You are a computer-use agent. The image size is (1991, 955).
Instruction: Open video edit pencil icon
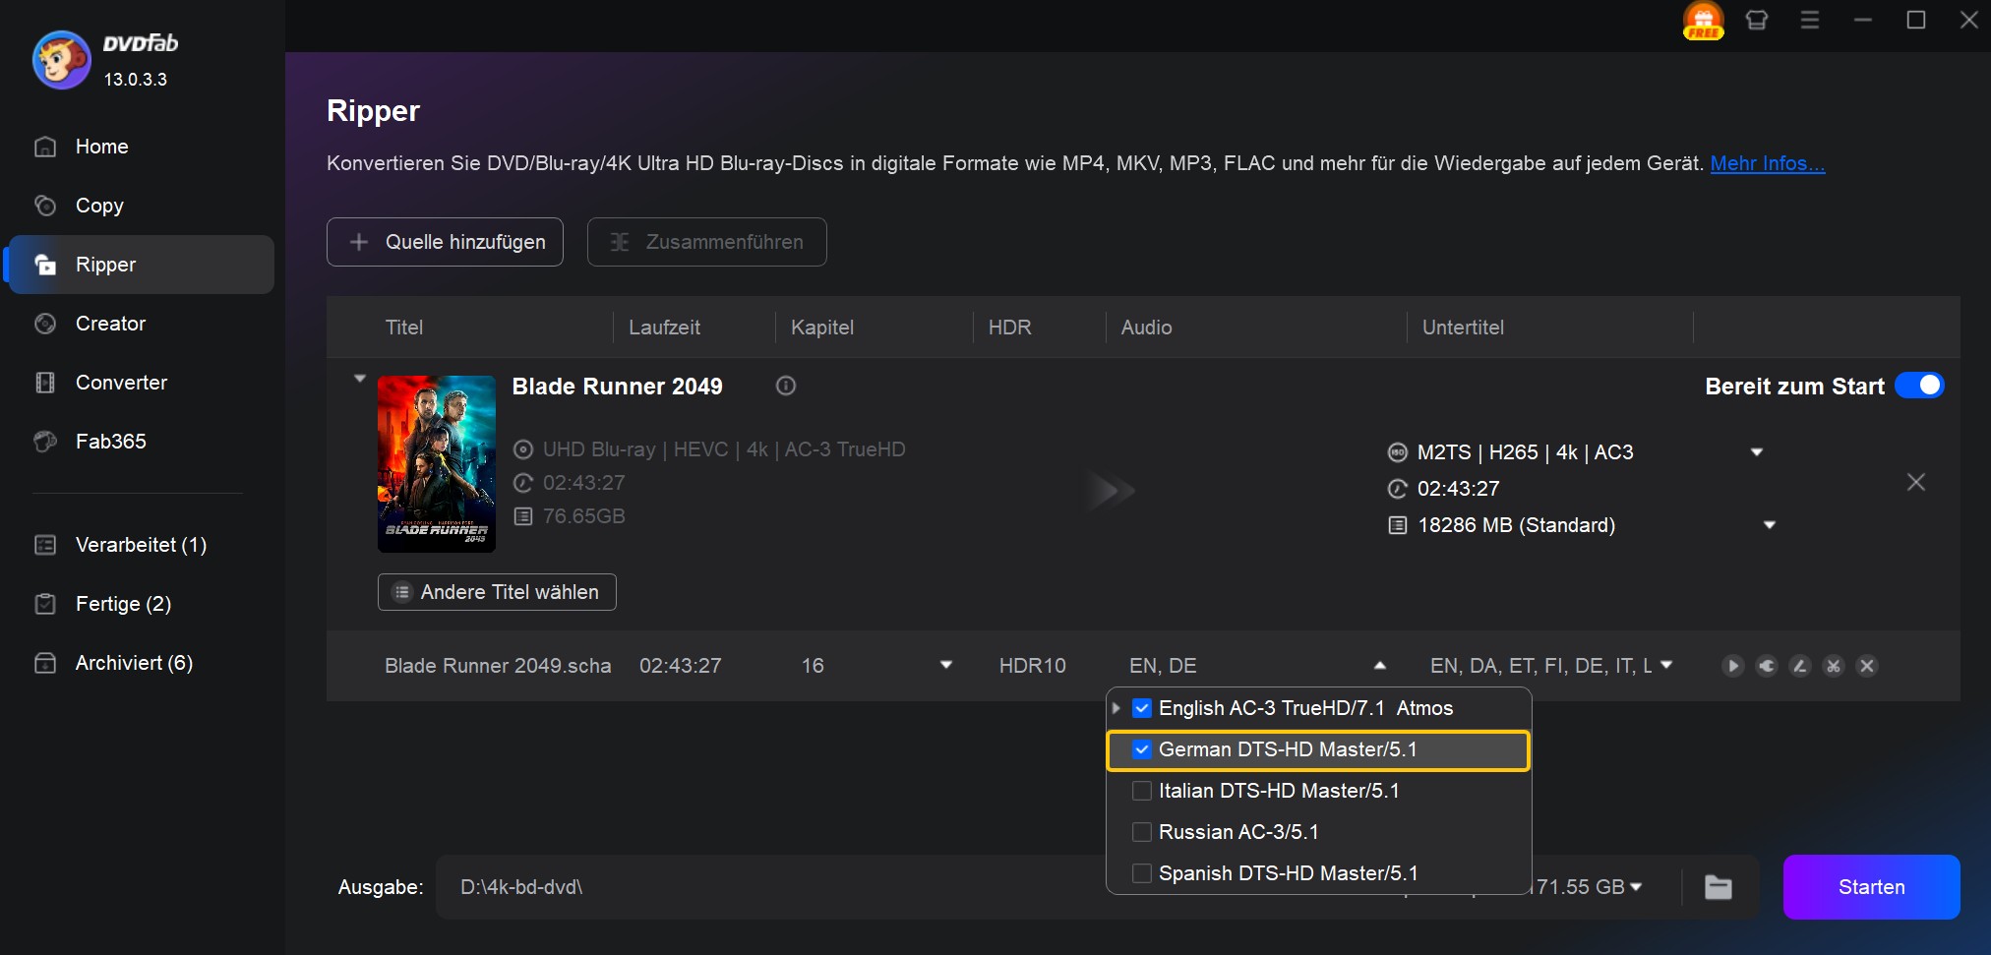pos(1800,666)
